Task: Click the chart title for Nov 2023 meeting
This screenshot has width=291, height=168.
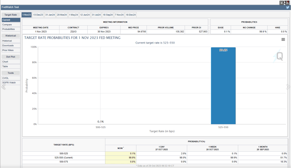Action: [72, 38]
